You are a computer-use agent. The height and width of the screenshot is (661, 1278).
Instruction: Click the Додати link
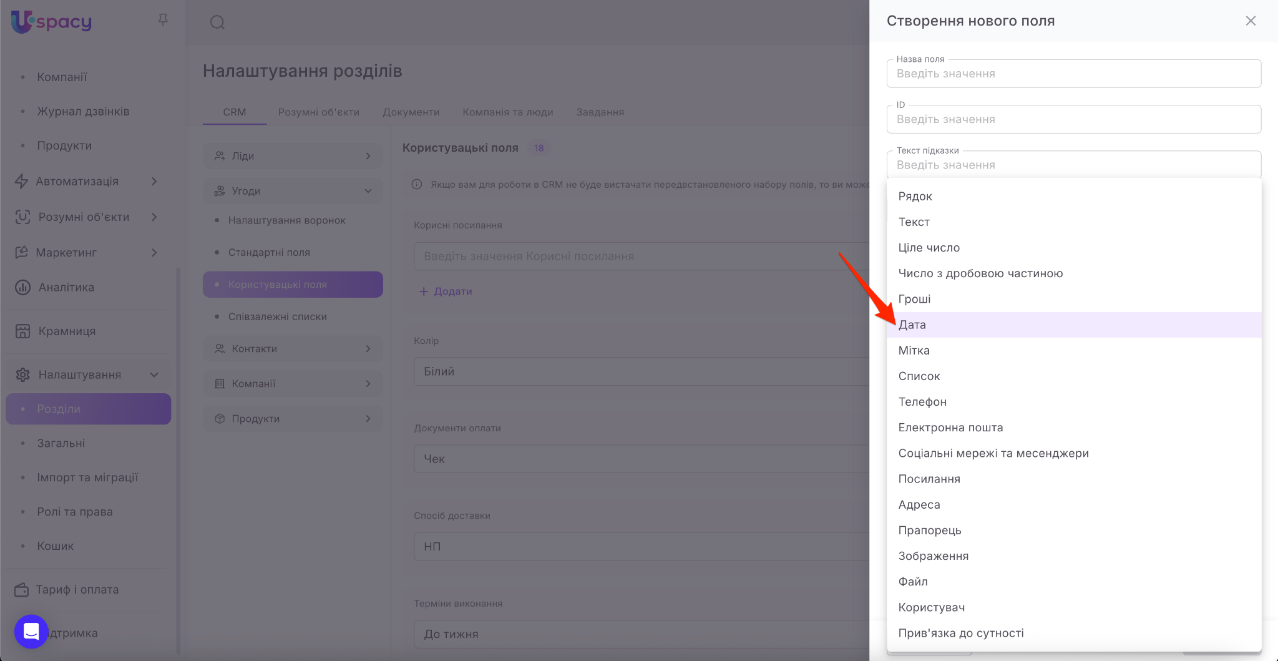click(x=446, y=291)
